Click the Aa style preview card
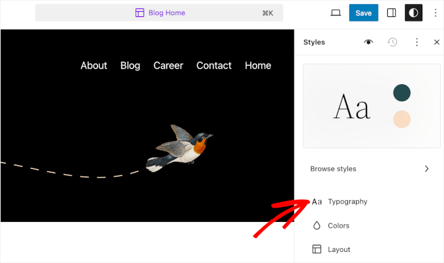 (353, 106)
